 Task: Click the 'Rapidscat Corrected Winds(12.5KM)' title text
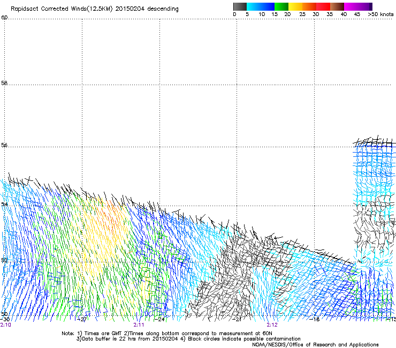62,9
